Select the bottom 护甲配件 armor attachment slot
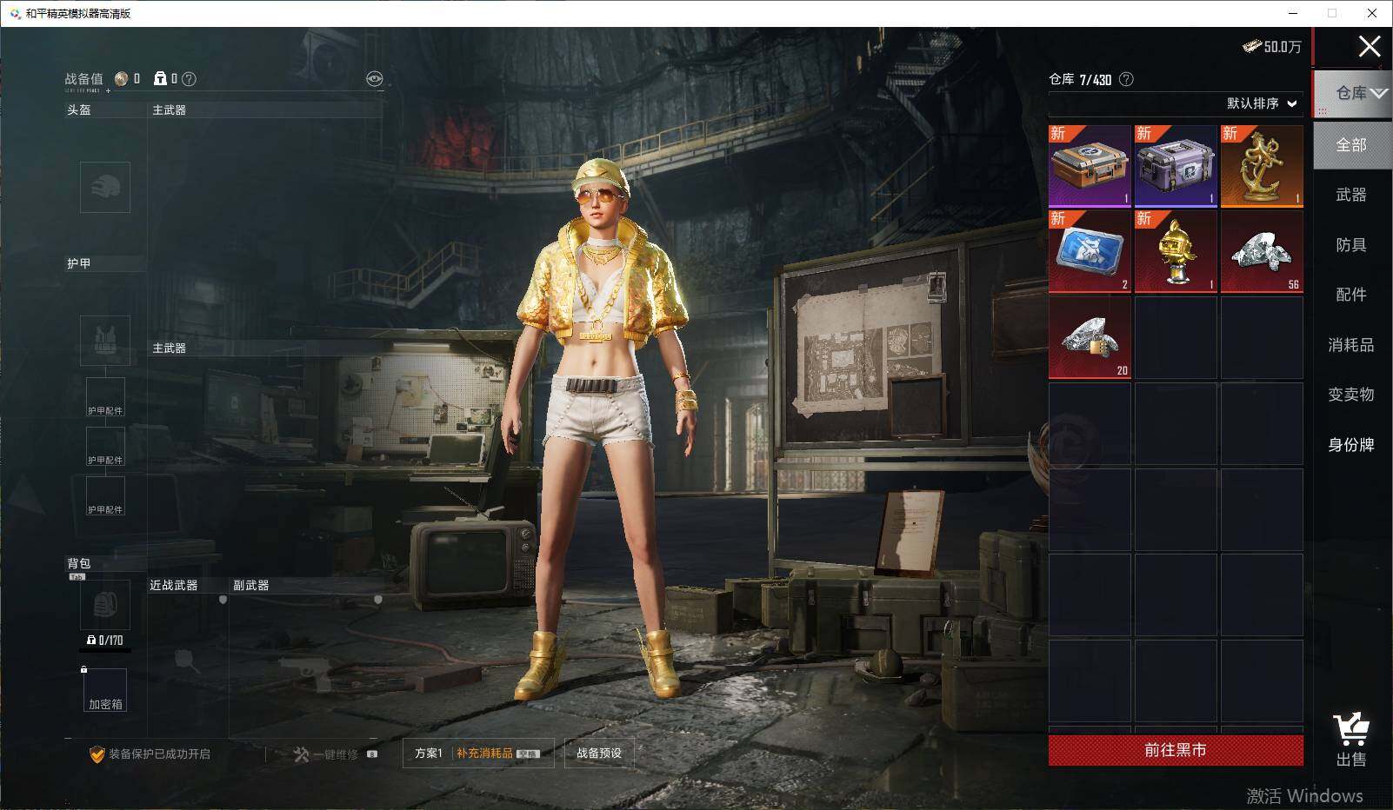This screenshot has height=810, width=1393. pyautogui.click(x=105, y=496)
